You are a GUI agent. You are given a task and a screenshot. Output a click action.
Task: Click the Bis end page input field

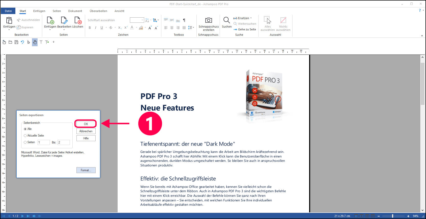pos(64,142)
